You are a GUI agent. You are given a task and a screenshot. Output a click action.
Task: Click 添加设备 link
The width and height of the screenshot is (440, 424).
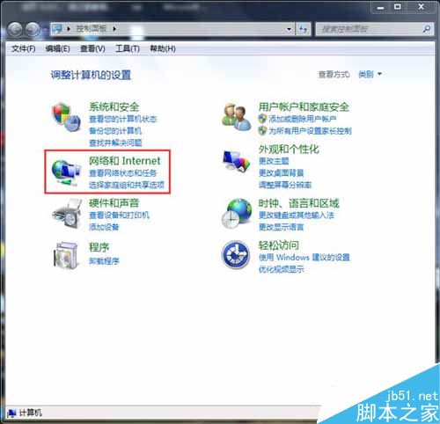coord(104,227)
